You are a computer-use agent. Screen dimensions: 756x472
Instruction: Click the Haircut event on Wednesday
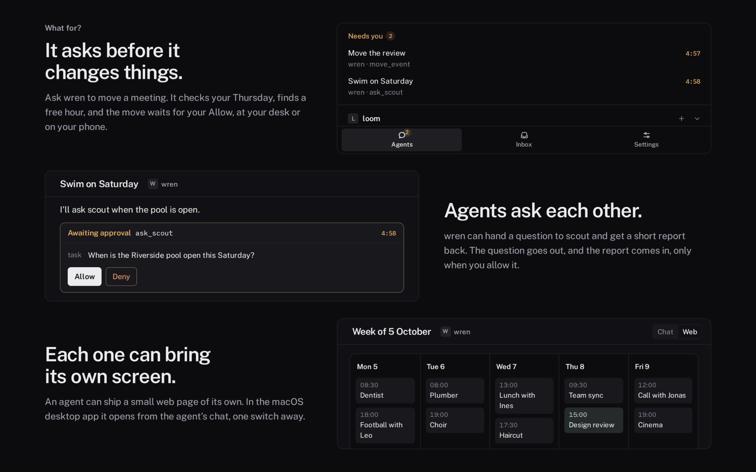point(524,431)
